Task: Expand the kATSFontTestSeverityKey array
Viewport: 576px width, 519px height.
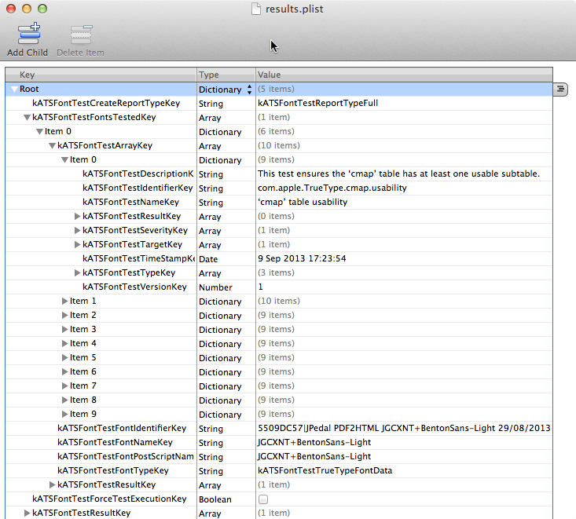Action: pos(78,231)
